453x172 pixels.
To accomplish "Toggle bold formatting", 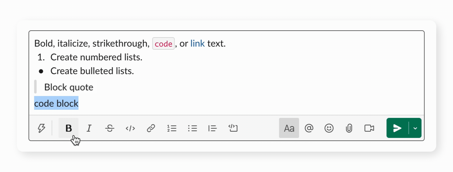I will pos(68,128).
